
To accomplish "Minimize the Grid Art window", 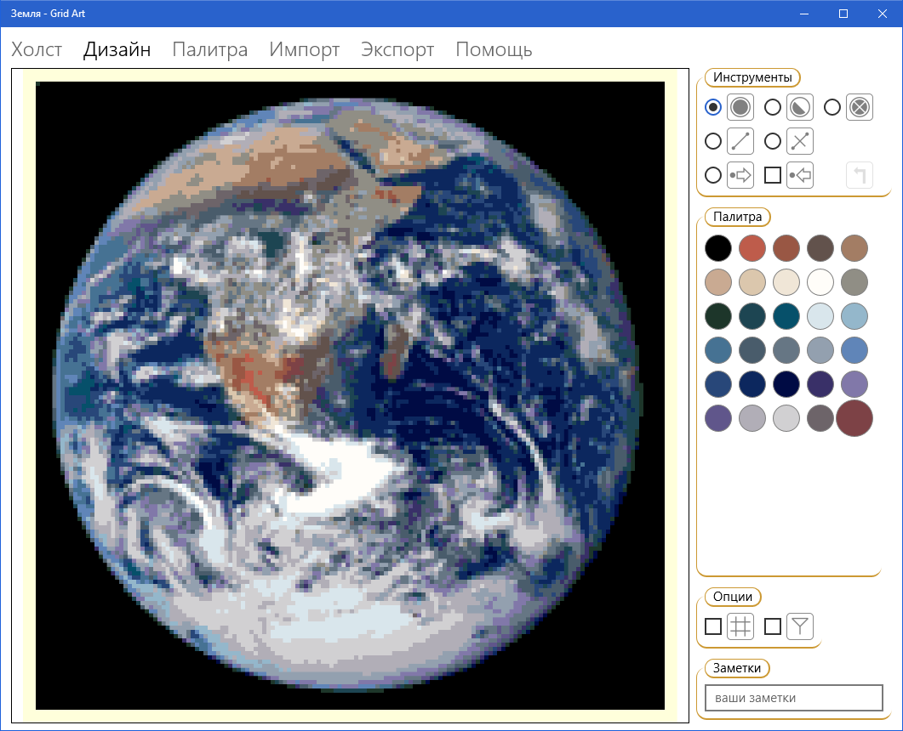I will 804,14.
